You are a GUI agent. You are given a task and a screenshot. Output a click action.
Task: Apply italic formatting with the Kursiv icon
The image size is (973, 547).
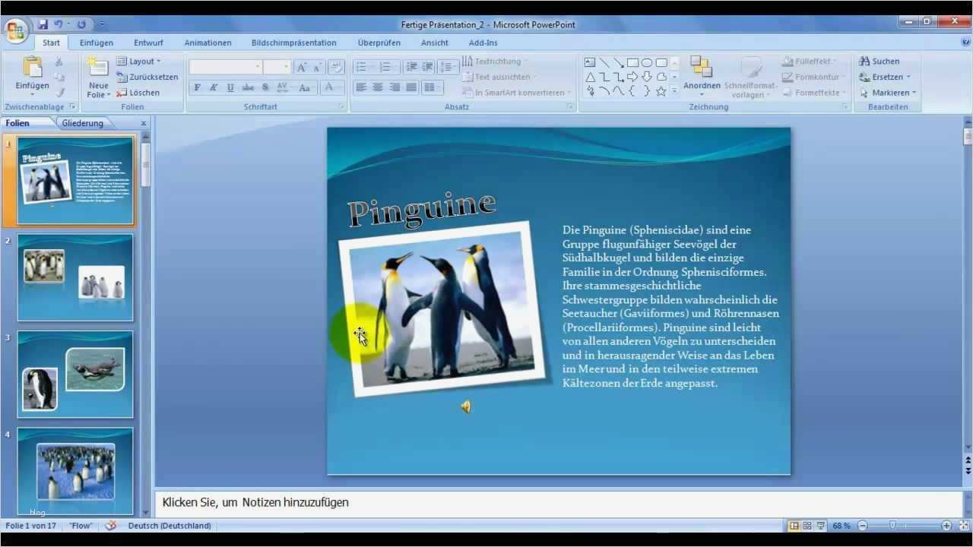coord(213,88)
